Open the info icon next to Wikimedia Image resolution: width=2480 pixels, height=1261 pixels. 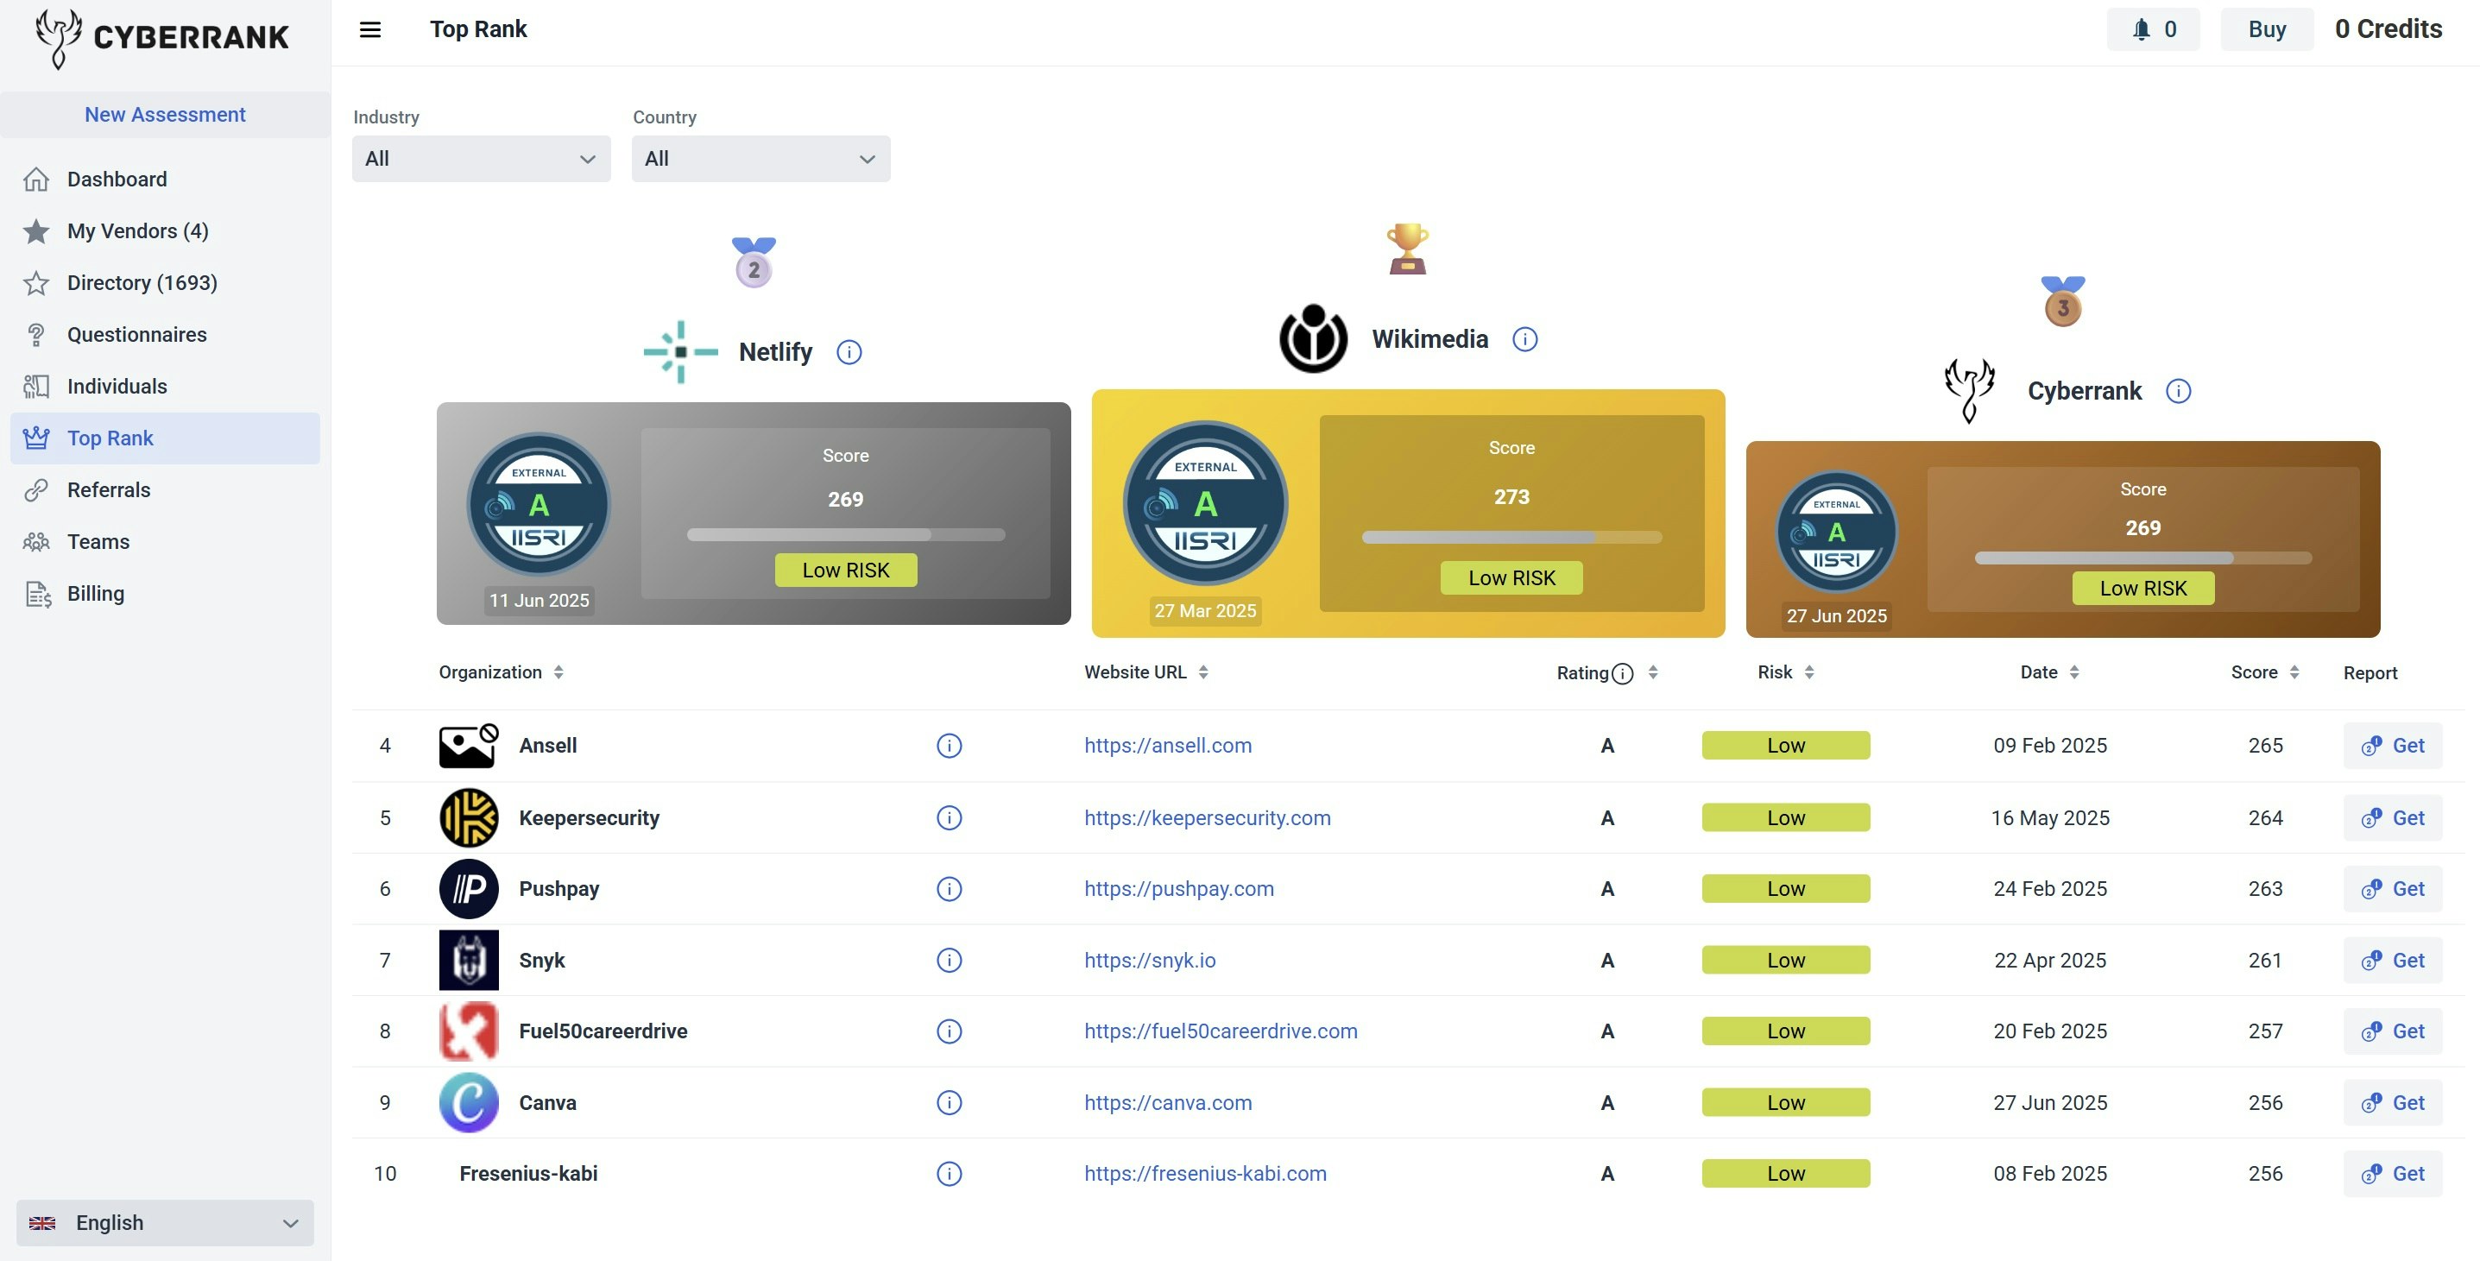tap(1524, 340)
